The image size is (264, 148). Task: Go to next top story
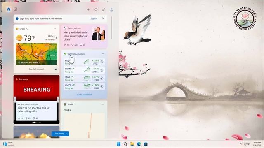point(58,99)
